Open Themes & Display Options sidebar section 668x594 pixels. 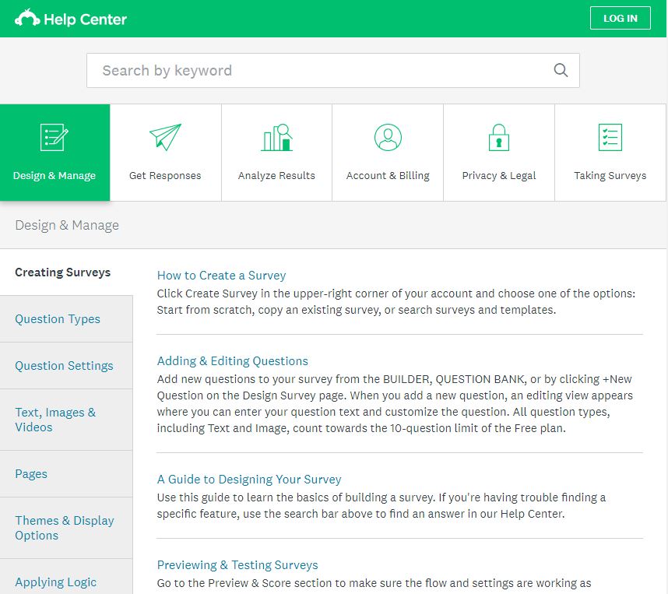pyautogui.click(x=65, y=528)
